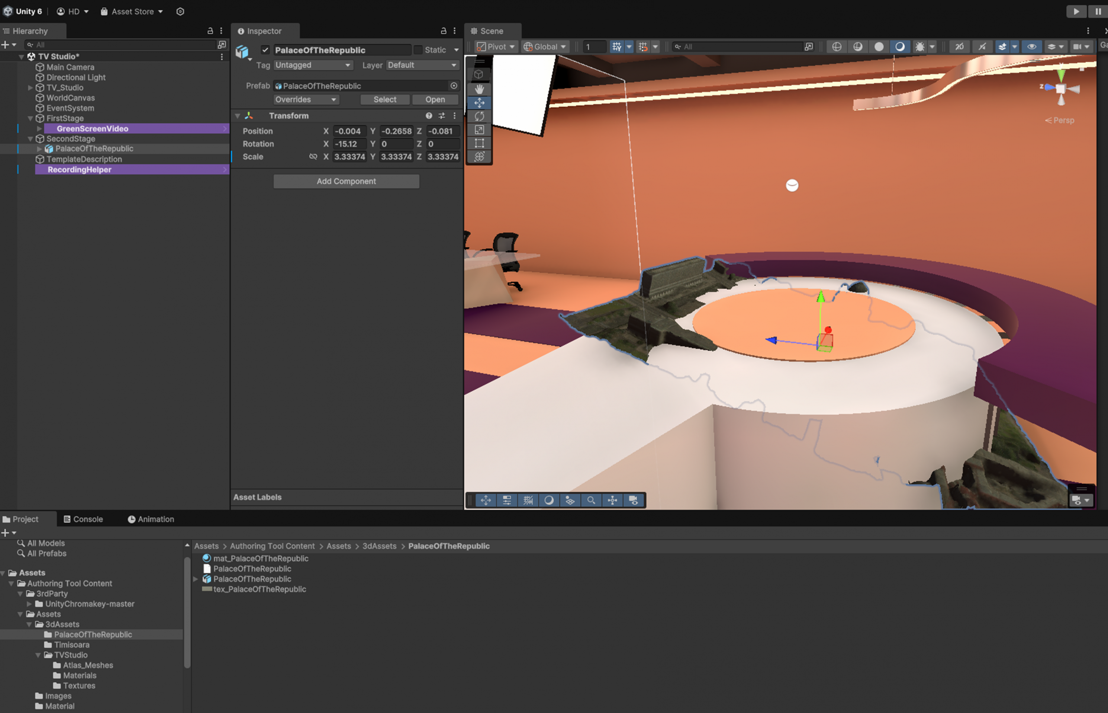The image size is (1108, 713).
Task: Expand the TV_Studio hierarchy item
Action: pyautogui.click(x=30, y=88)
